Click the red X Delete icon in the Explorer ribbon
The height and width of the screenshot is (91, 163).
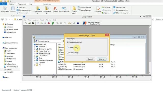[55, 8]
